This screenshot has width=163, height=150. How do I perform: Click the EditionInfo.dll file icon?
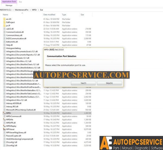(x=4, y=42)
